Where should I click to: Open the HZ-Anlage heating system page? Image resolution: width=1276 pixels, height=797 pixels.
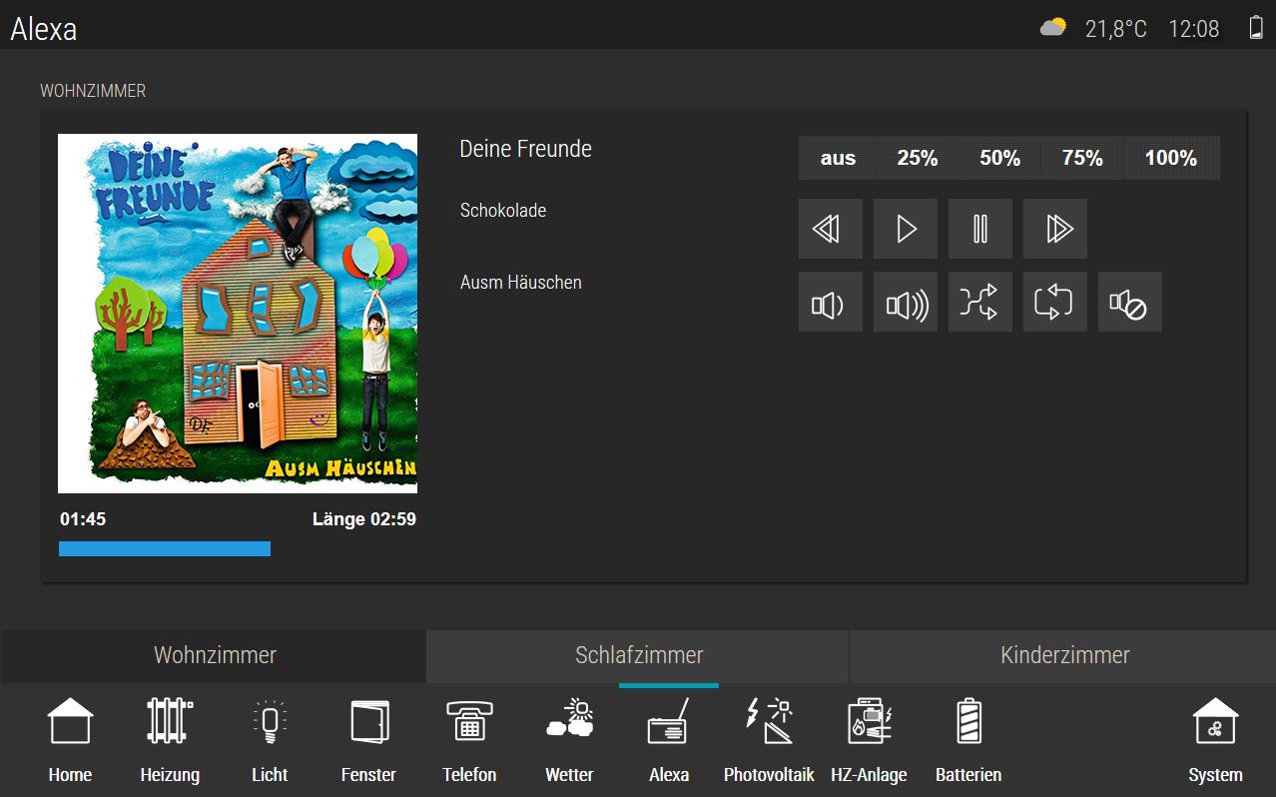869,740
